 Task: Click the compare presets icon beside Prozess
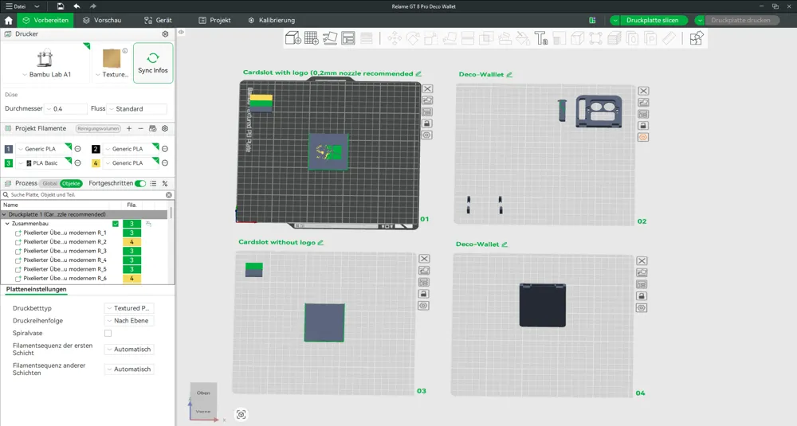(165, 183)
